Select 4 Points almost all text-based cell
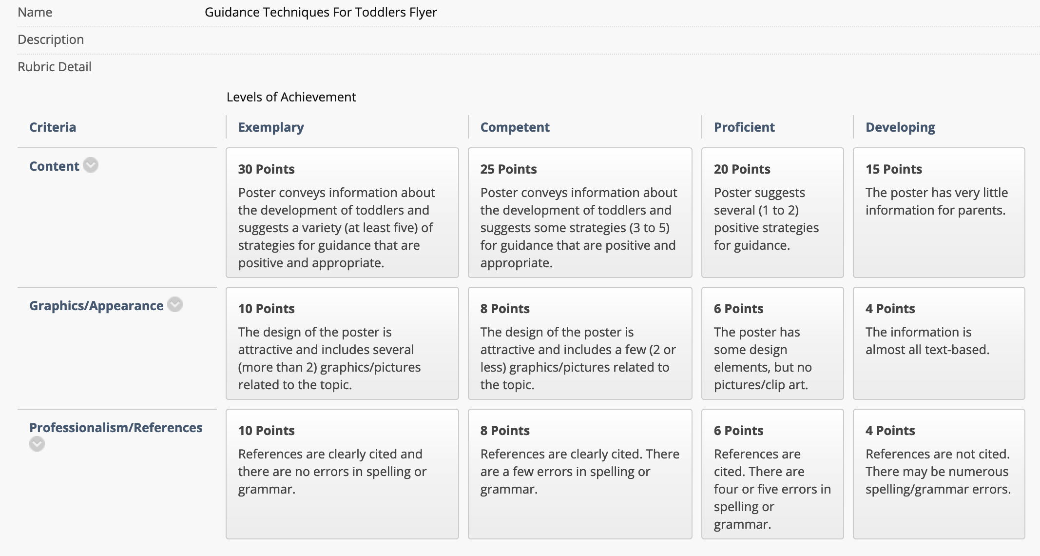The width and height of the screenshot is (1040, 556). [939, 343]
